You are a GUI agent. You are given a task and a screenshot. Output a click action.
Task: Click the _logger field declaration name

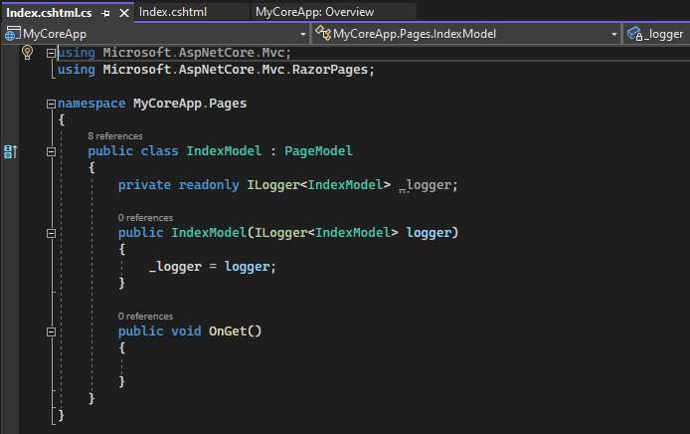[426, 185]
